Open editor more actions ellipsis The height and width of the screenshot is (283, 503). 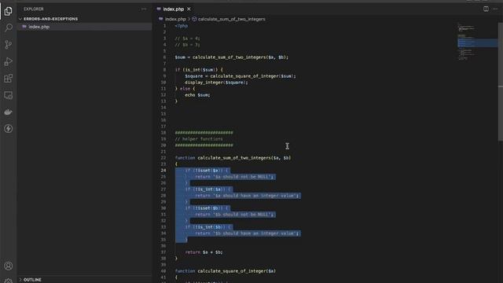494,9
